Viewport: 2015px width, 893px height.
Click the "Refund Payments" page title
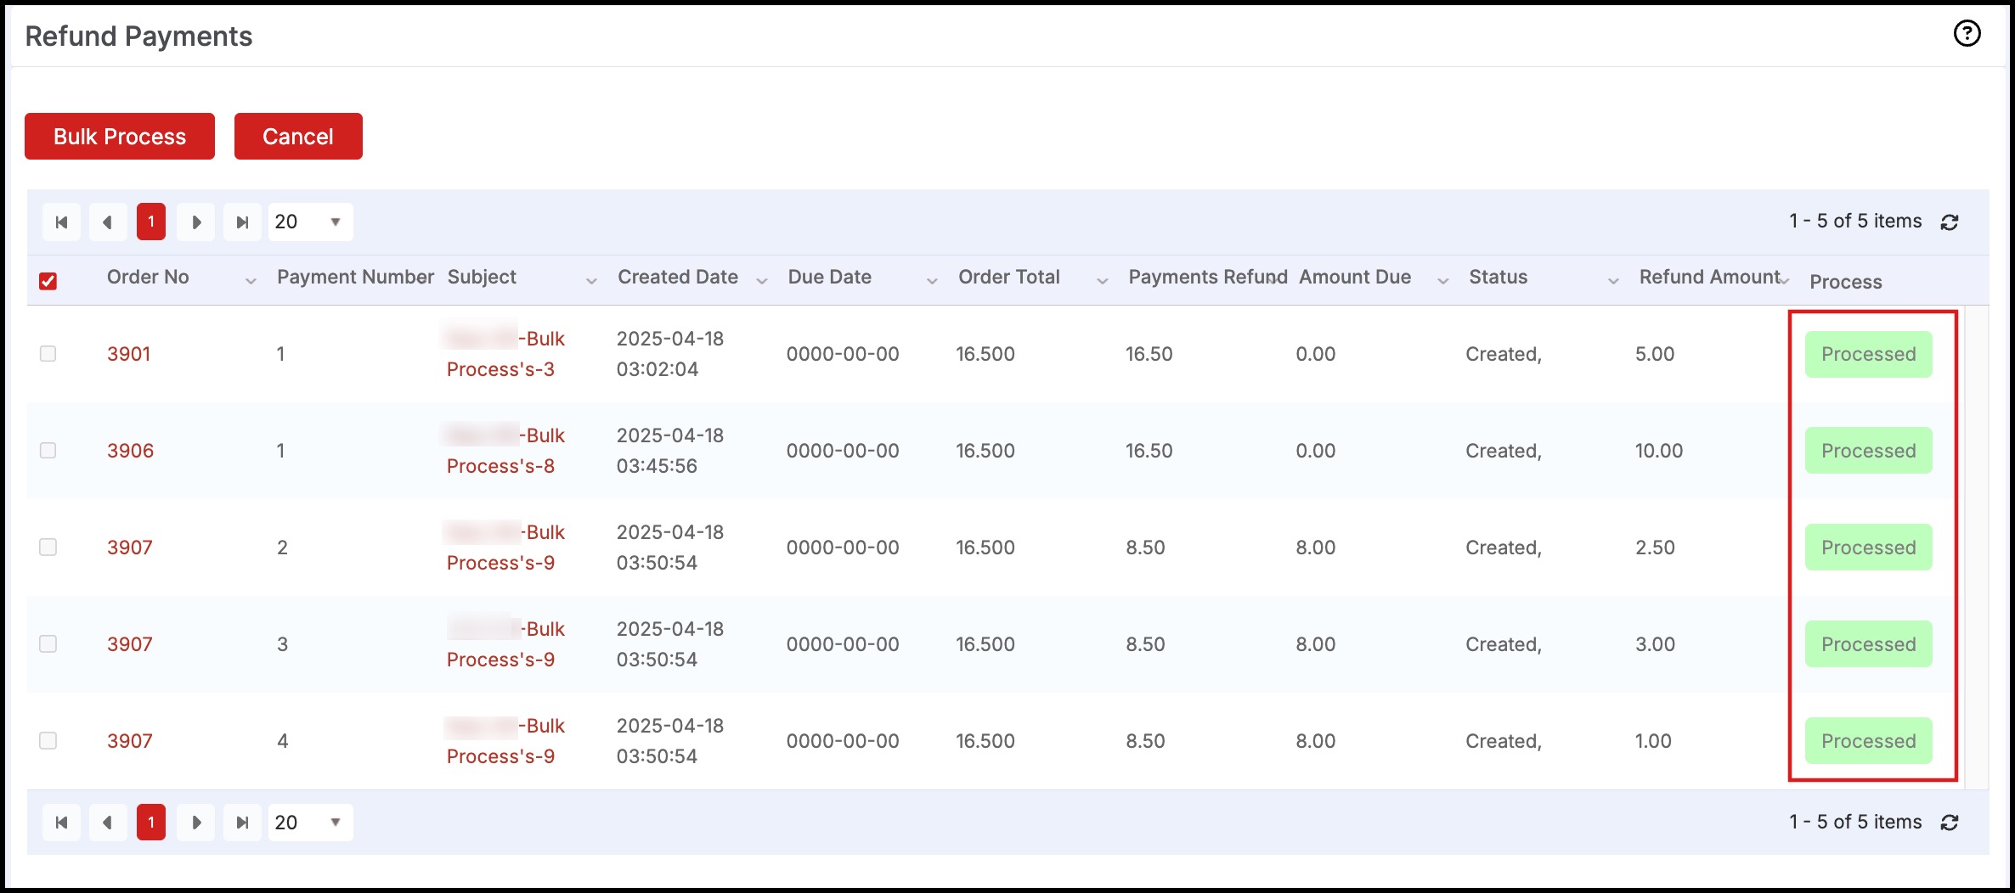pyautogui.click(x=138, y=37)
